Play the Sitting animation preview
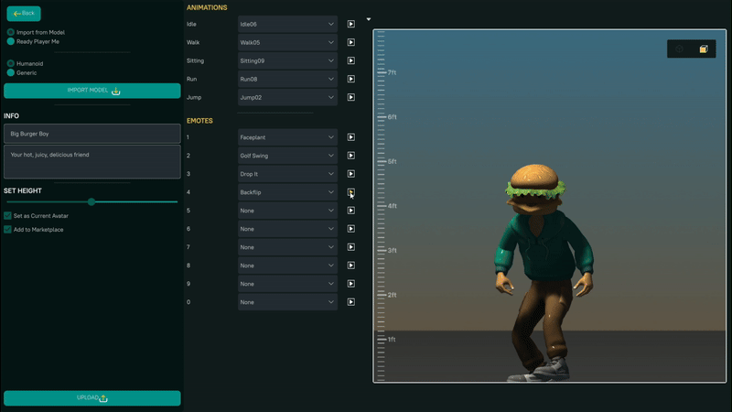This screenshot has height=412, width=732. (350, 60)
